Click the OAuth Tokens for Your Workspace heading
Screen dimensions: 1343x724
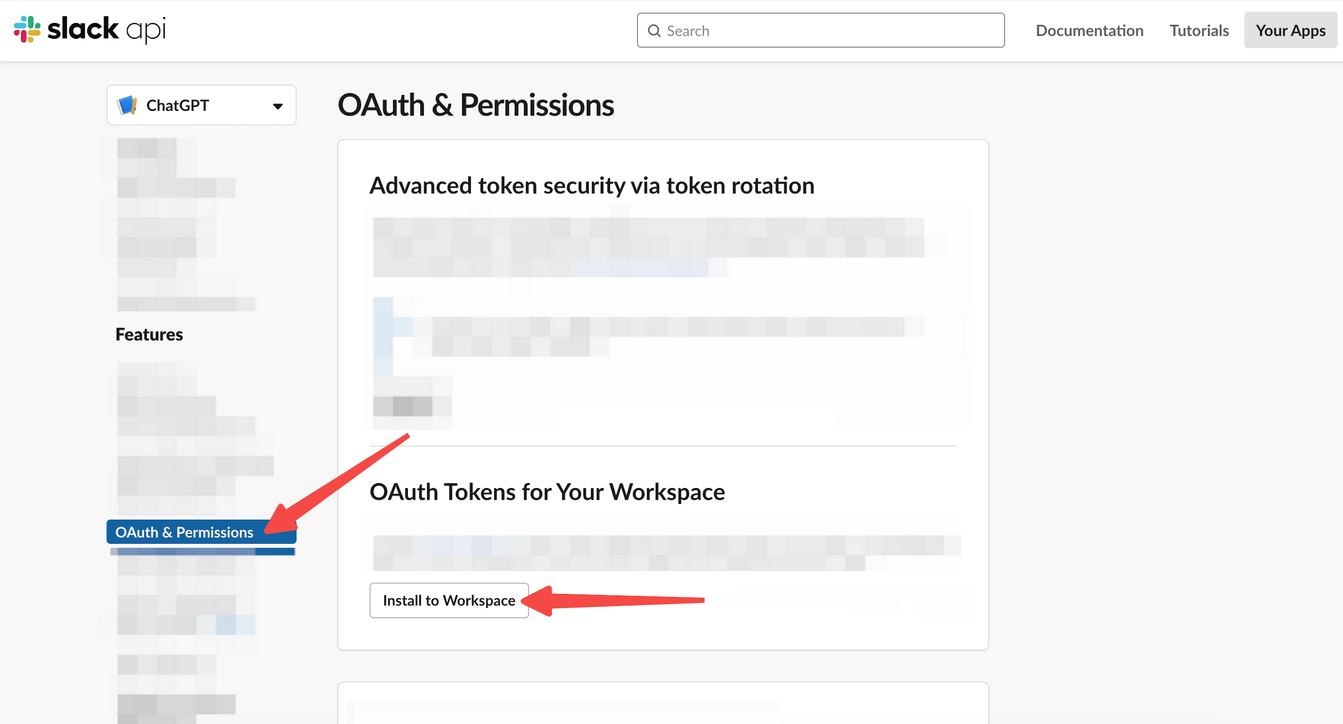click(x=547, y=491)
